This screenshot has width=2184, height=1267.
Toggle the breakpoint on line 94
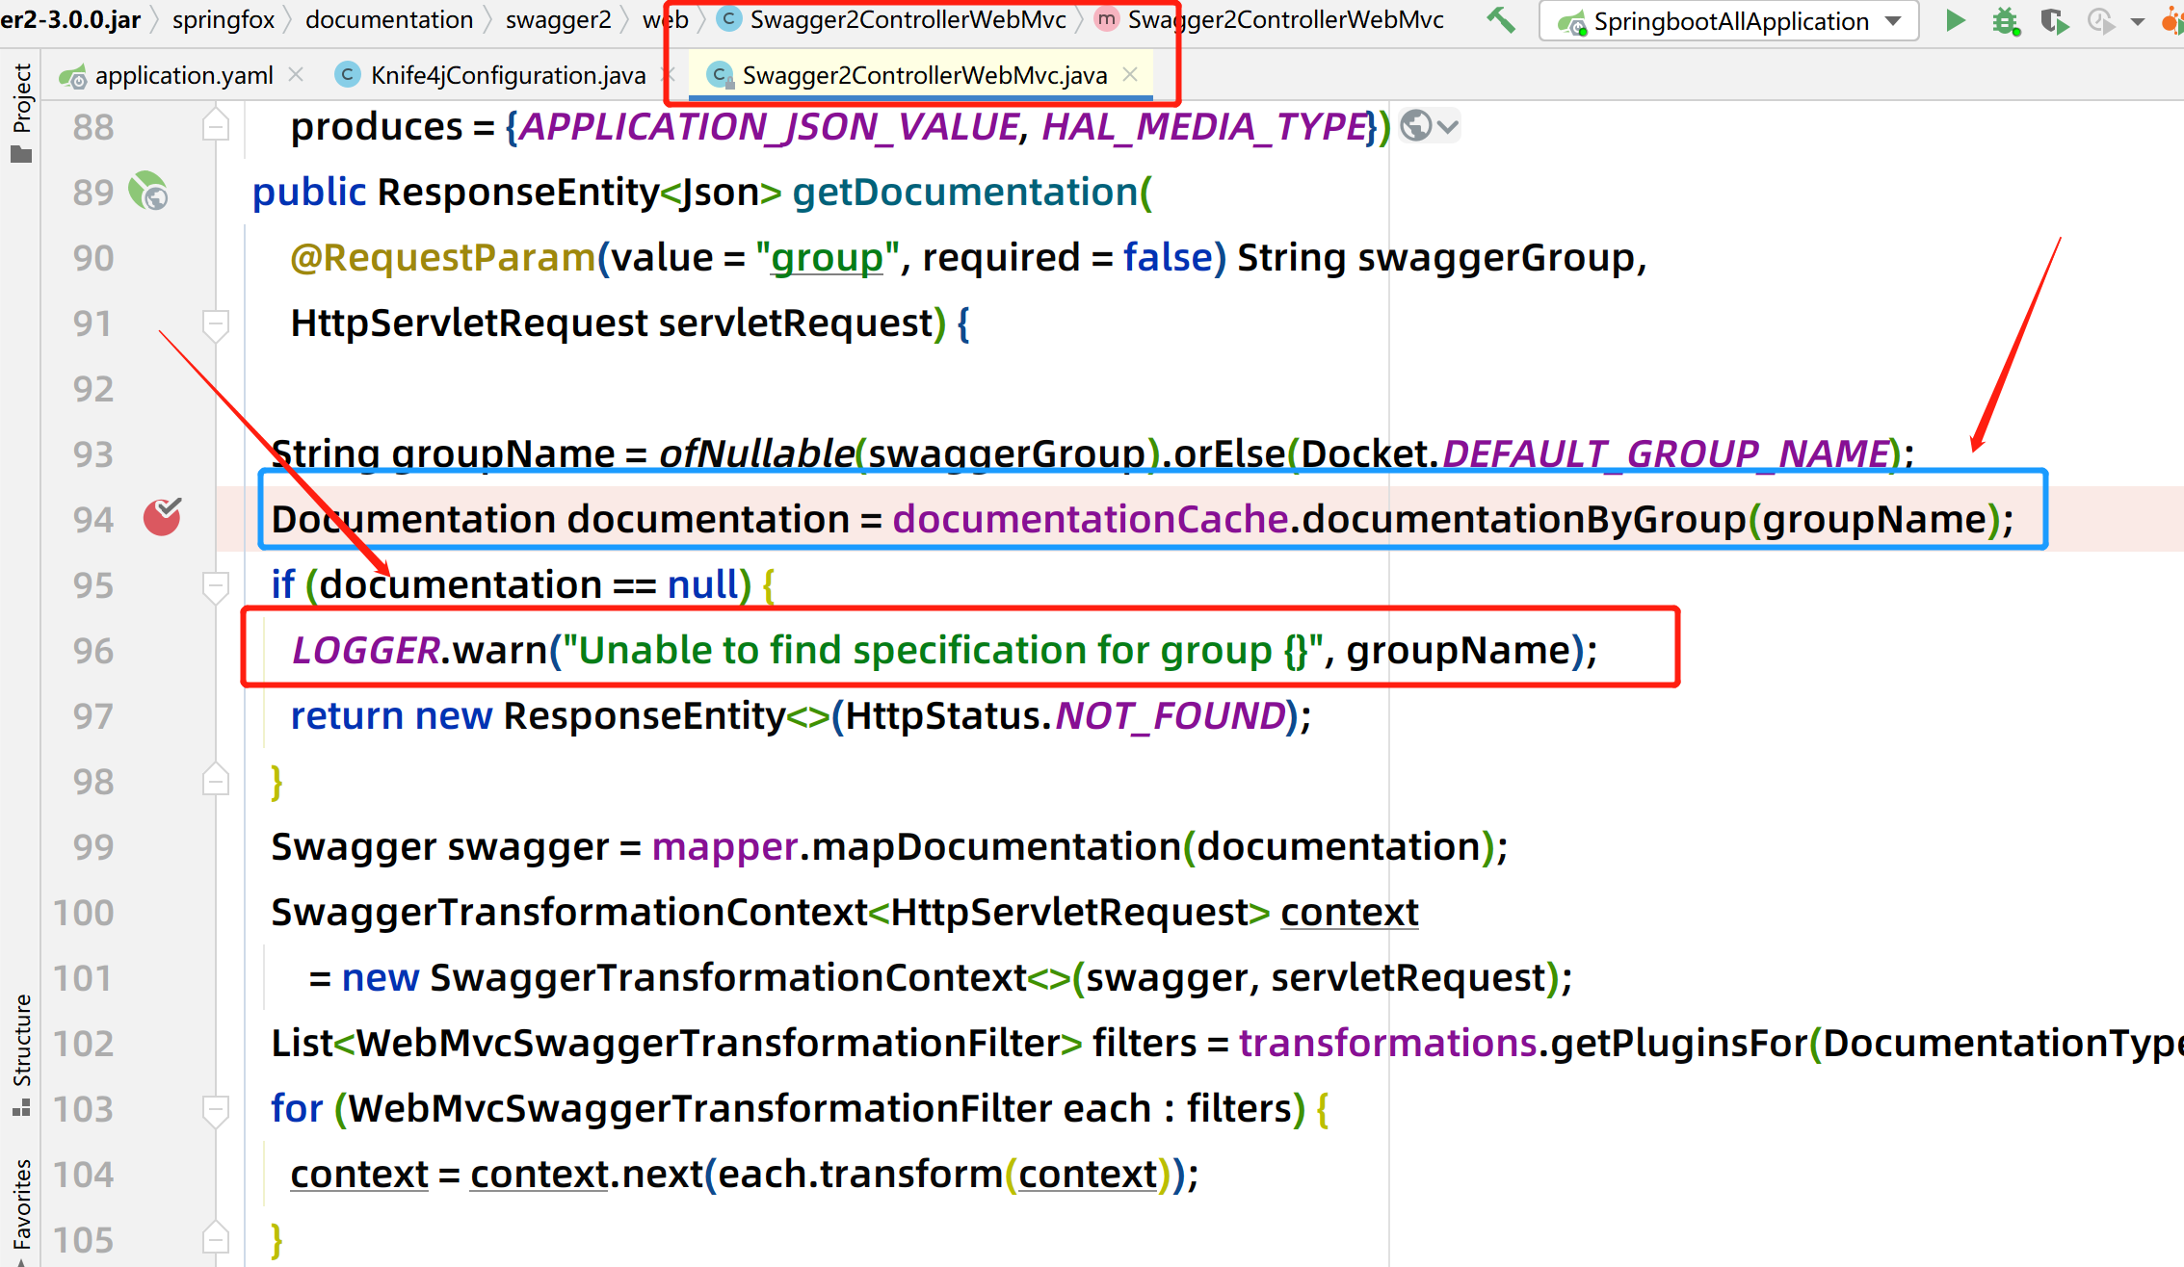click(162, 518)
